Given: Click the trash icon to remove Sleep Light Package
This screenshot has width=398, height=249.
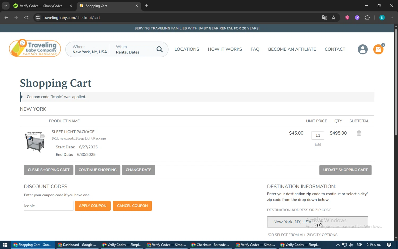Looking at the screenshot, I should pyautogui.click(x=359, y=133).
